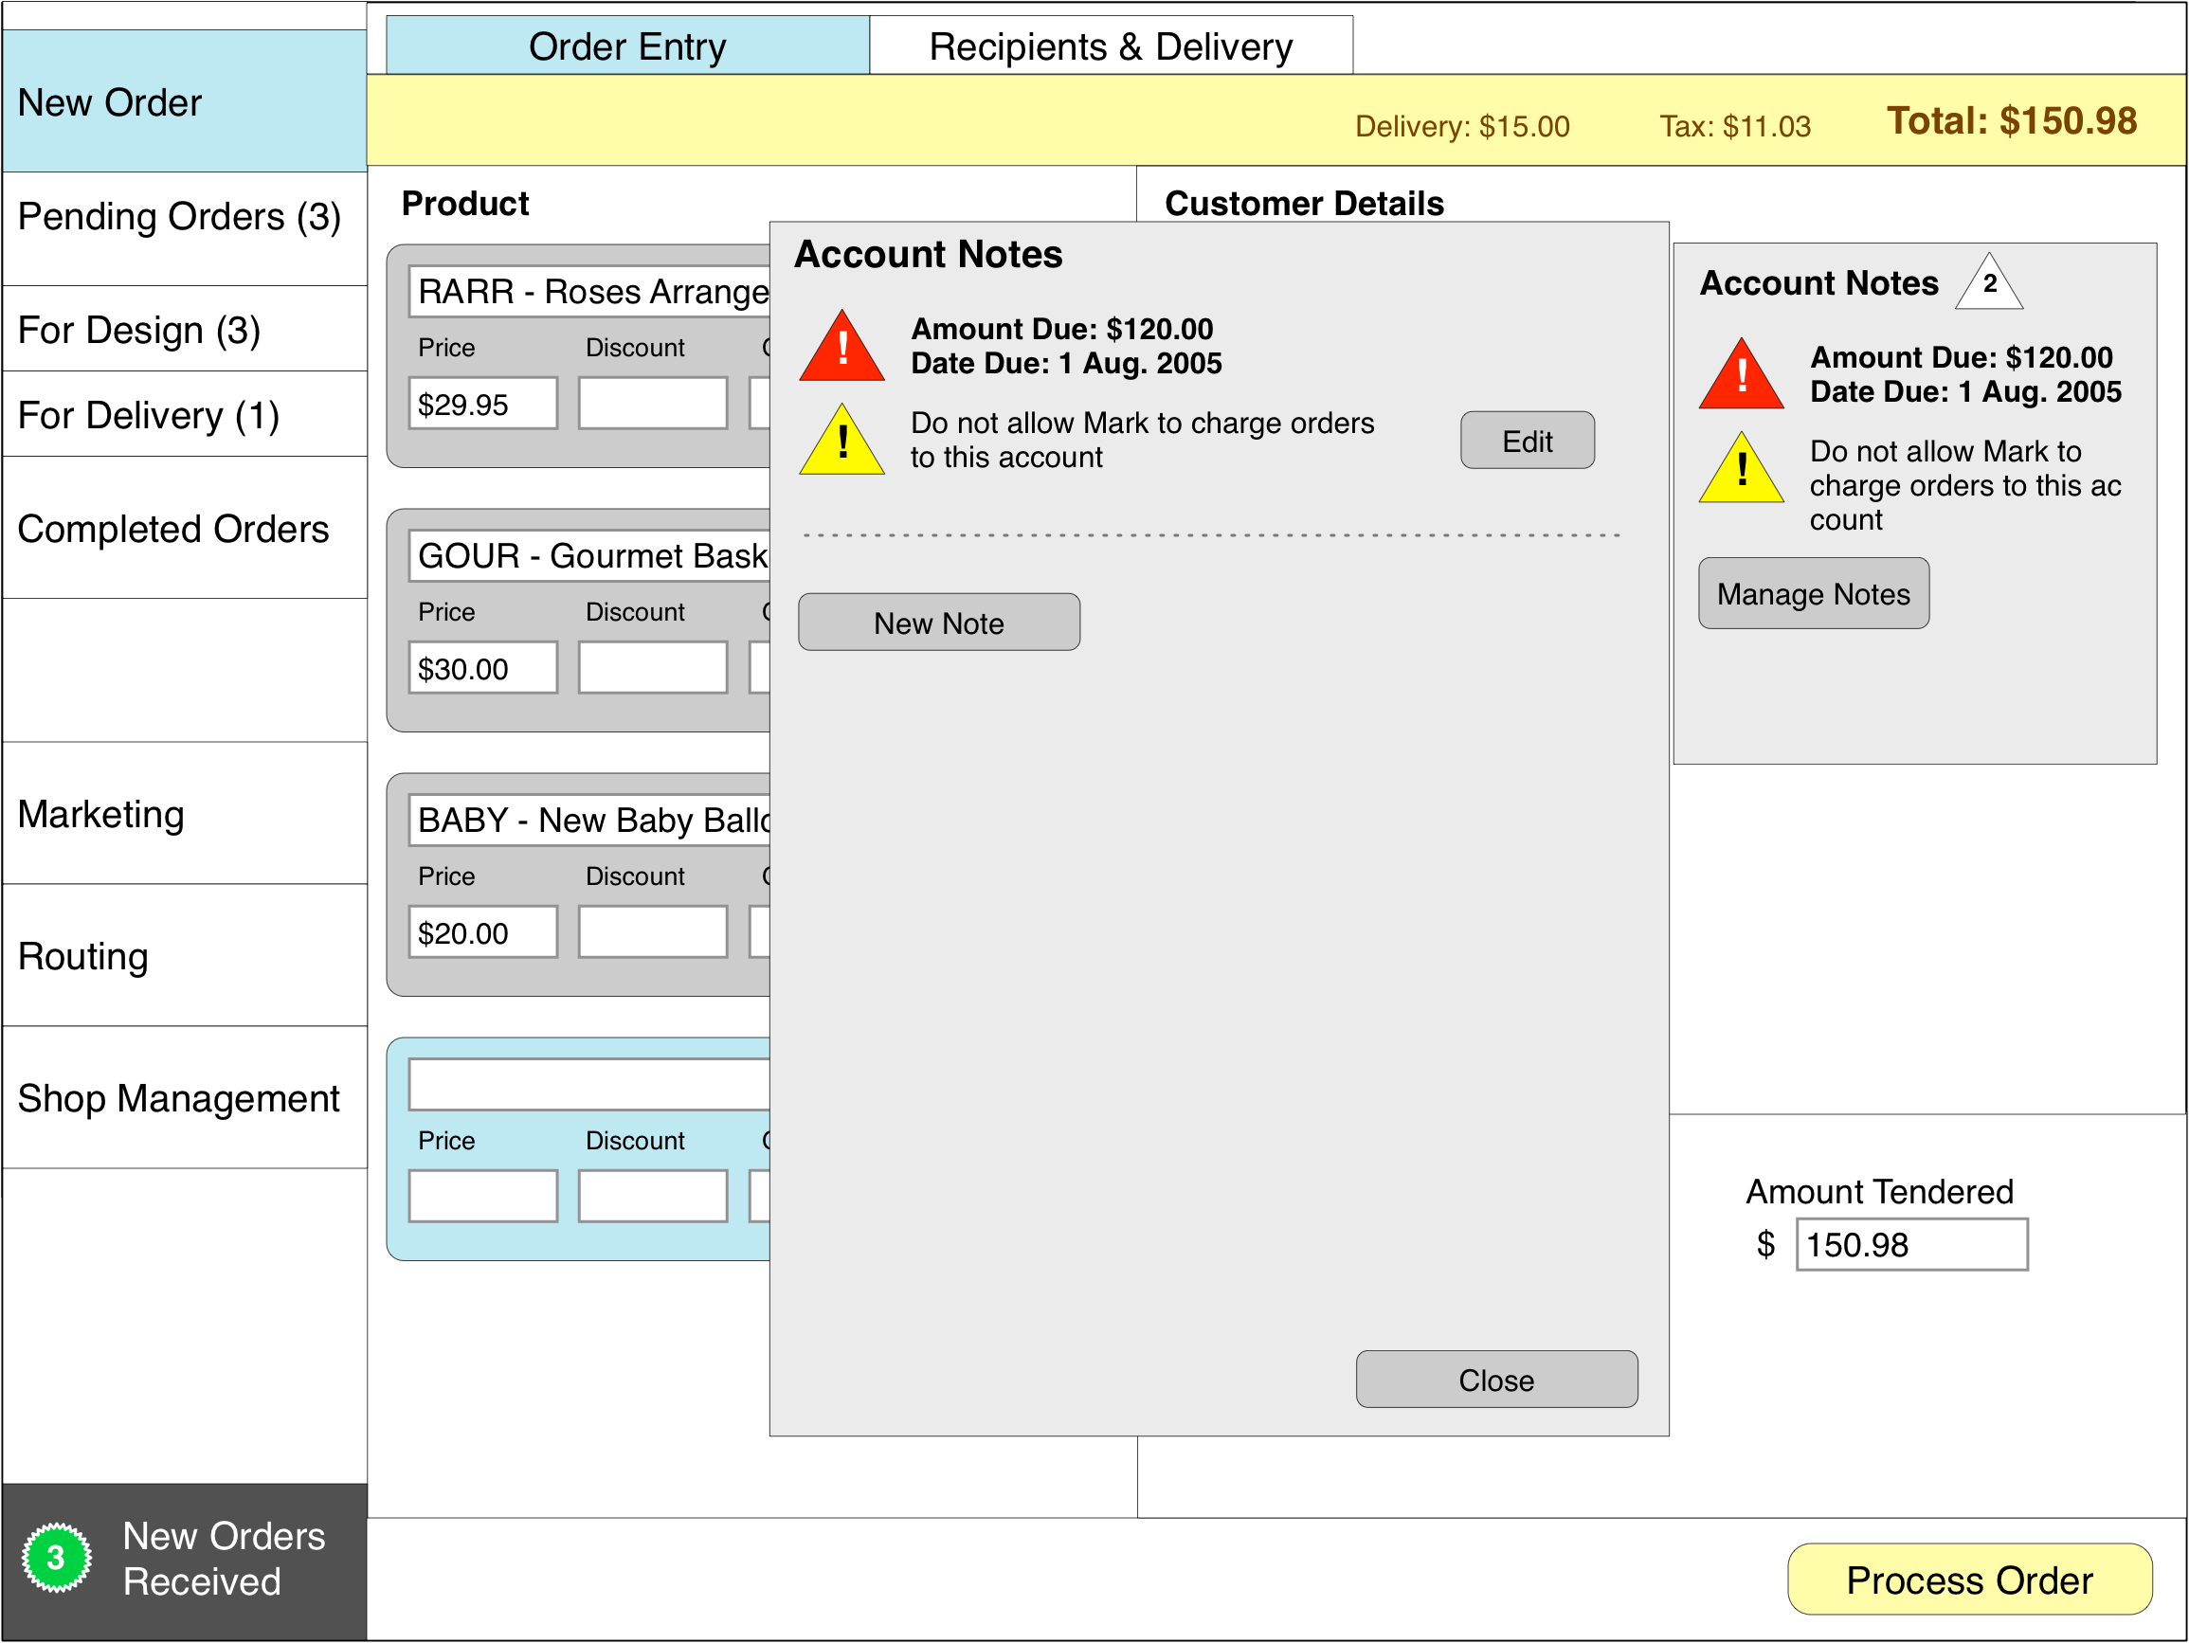The width and height of the screenshot is (2189, 1643).
Task: Click the green New Orders Received badge
Action: (57, 1557)
